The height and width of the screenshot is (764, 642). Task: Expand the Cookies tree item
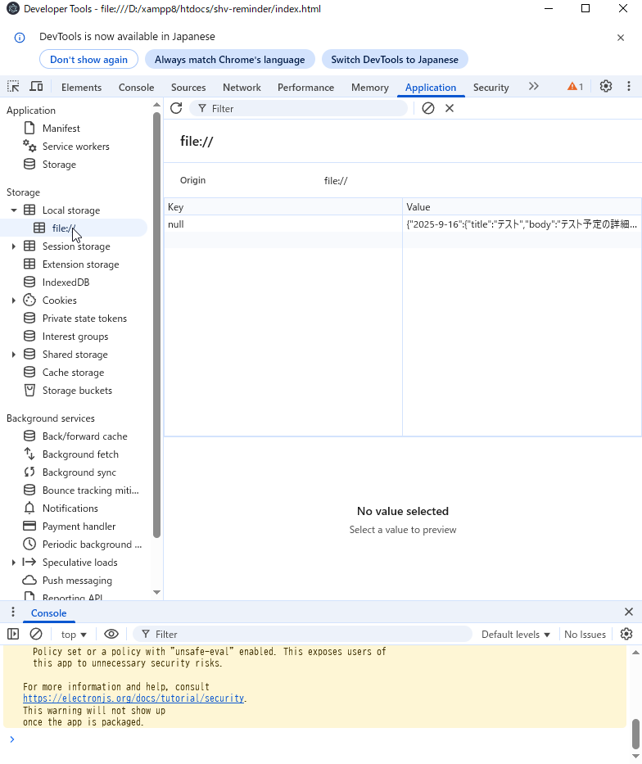(13, 301)
